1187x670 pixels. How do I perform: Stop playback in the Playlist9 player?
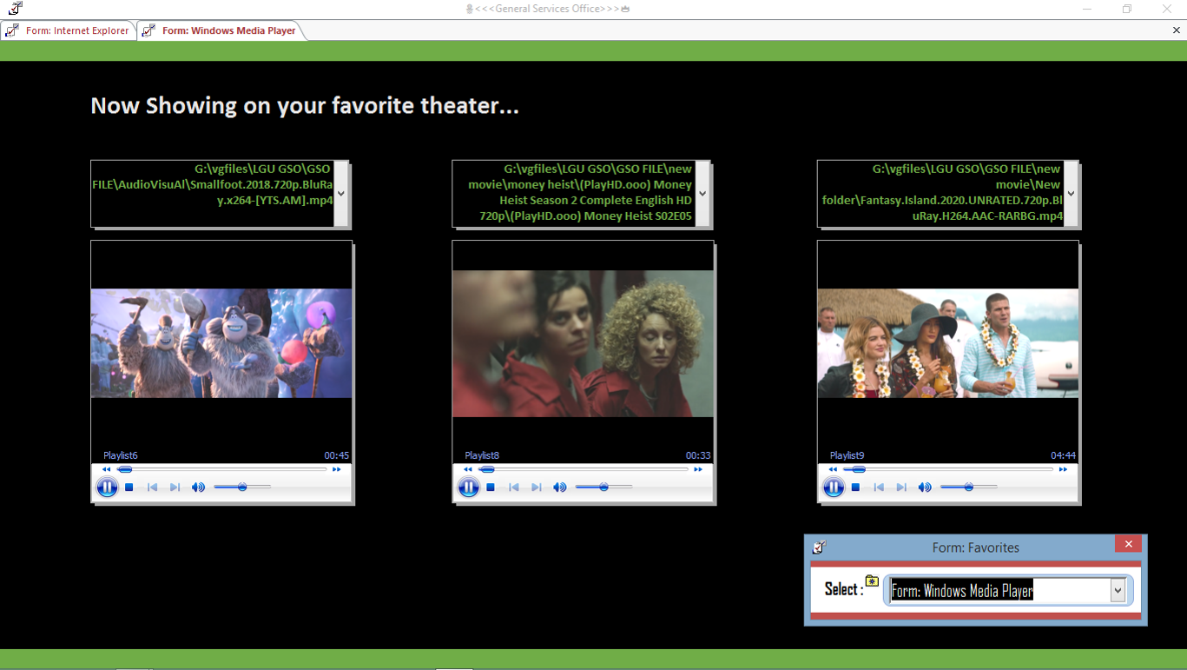coord(856,488)
